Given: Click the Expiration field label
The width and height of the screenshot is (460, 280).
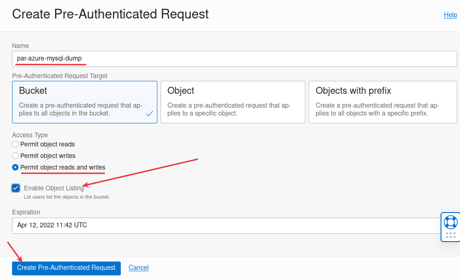Looking at the screenshot, I should (x=26, y=212).
